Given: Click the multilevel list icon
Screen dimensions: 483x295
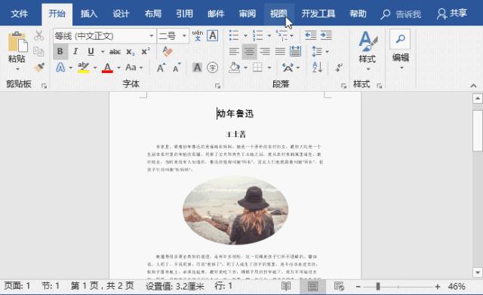Looking at the screenshot, I should point(281,35).
